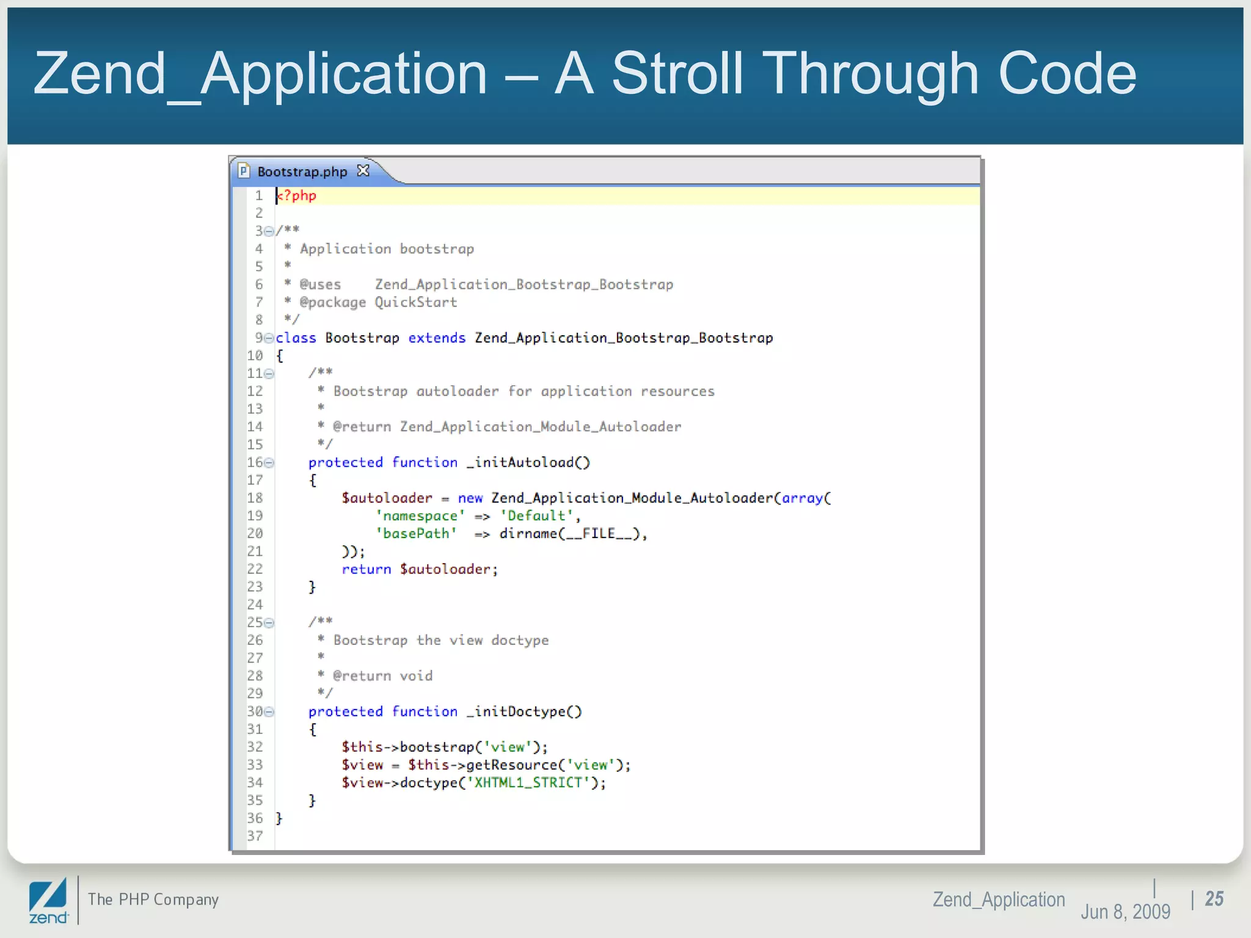Click the <?php opening tag on line 1
1251x938 pixels.
click(x=296, y=195)
